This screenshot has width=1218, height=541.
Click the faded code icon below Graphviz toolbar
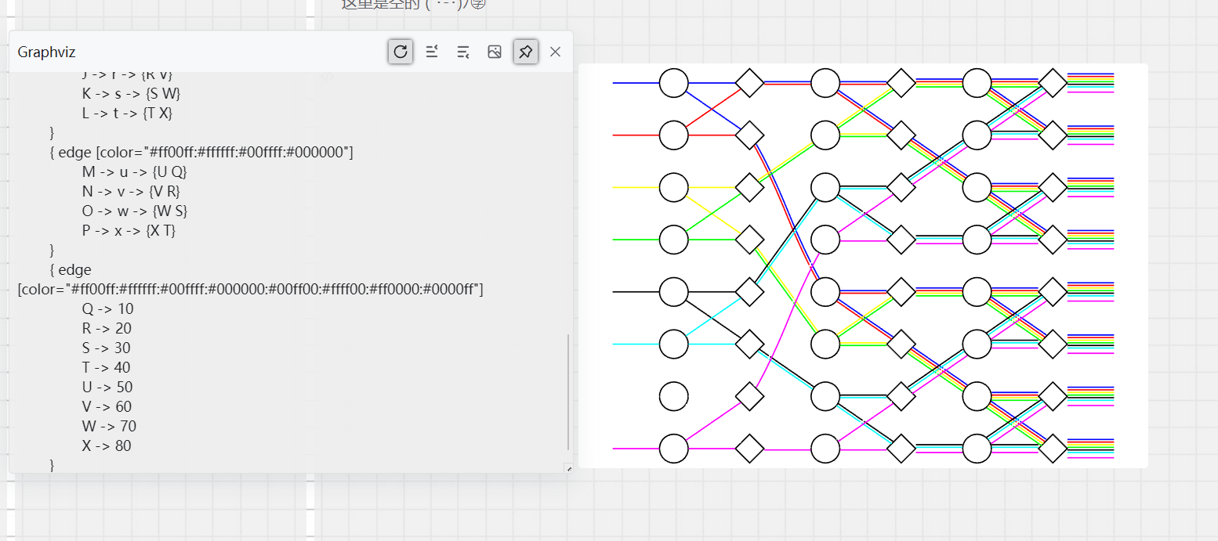[329, 77]
